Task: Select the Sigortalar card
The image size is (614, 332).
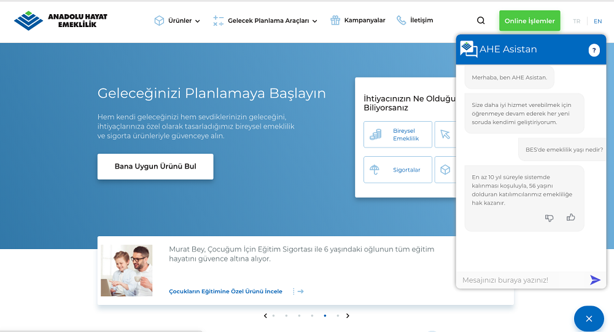Action: (398, 170)
